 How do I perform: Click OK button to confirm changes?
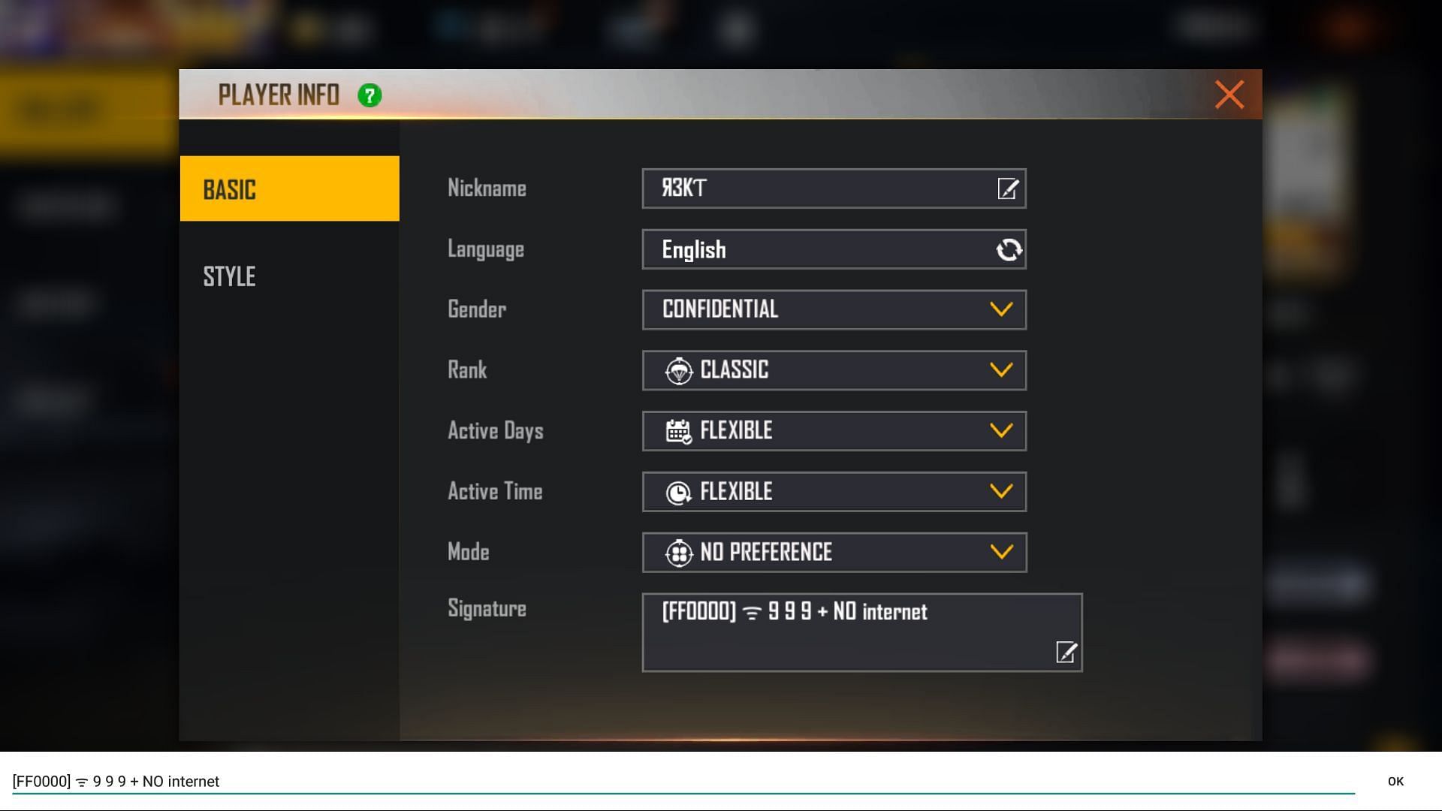(x=1396, y=781)
